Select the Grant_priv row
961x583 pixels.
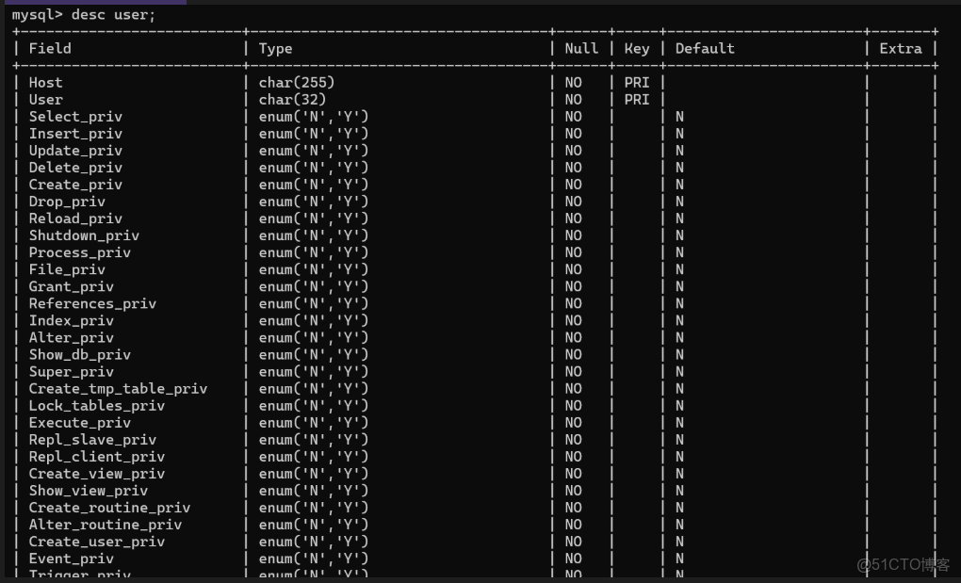(x=72, y=286)
